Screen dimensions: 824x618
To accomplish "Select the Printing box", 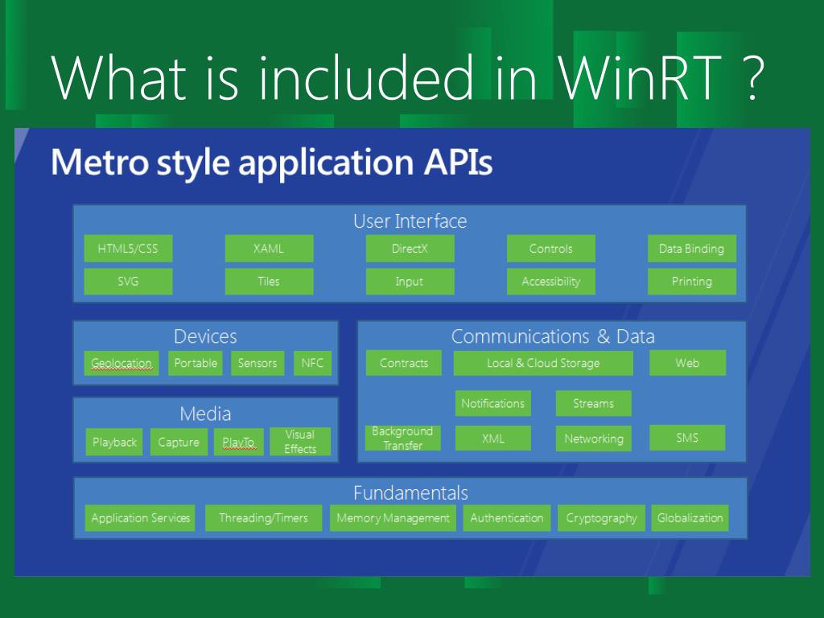I will pos(691,281).
